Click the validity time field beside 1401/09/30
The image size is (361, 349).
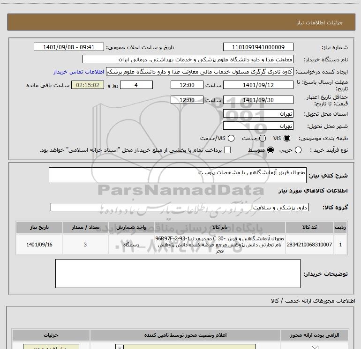(187, 100)
